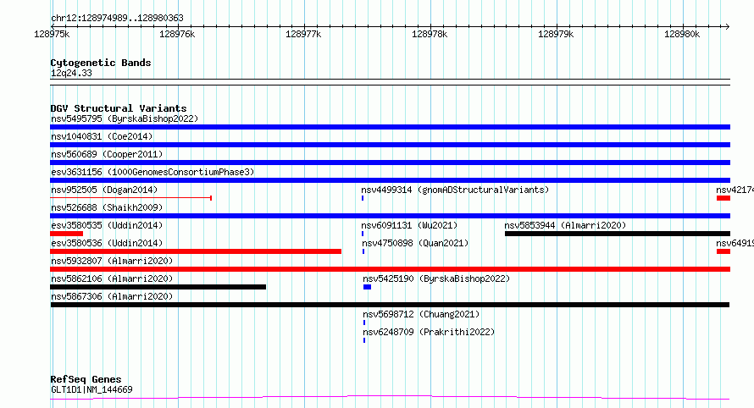Open variant nsv5698712 (Chuang2021) label
This screenshot has height=408, width=754.
(x=421, y=314)
